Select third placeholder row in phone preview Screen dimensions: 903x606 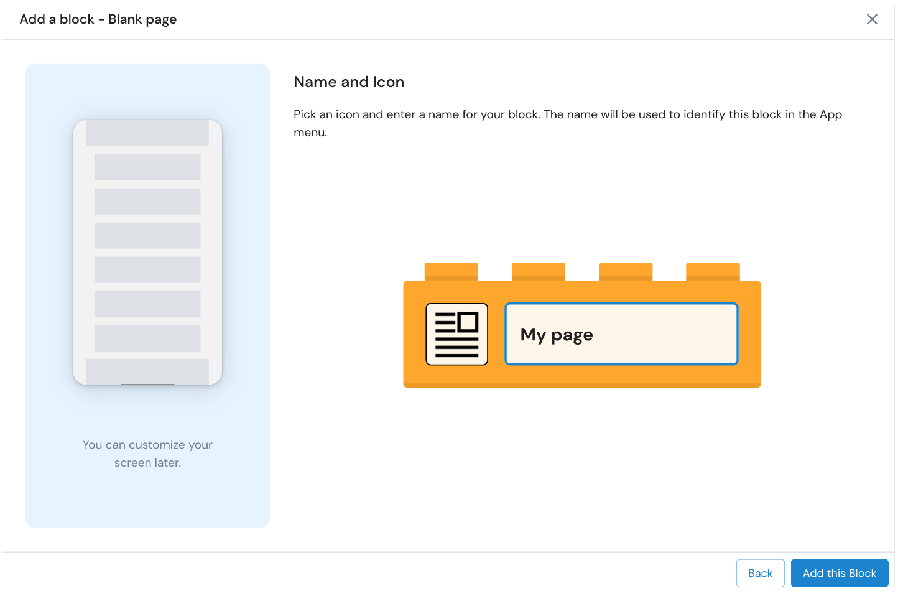point(147,236)
